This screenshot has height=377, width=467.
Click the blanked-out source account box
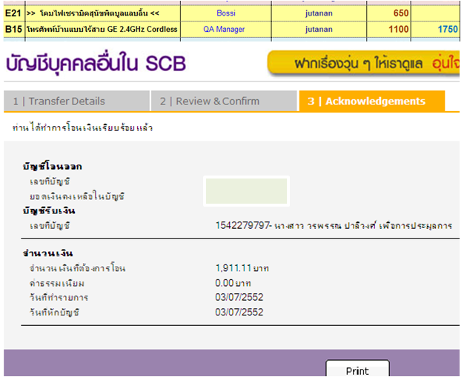[246, 191]
